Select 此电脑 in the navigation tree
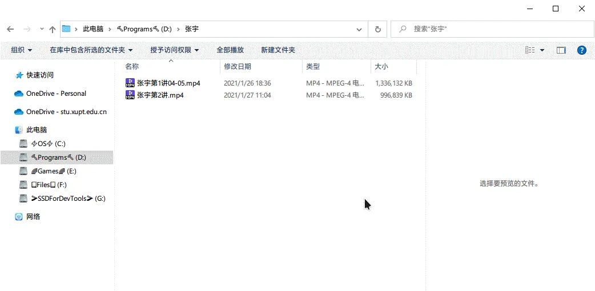Image resolution: width=595 pixels, height=291 pixels. point(37,130)
